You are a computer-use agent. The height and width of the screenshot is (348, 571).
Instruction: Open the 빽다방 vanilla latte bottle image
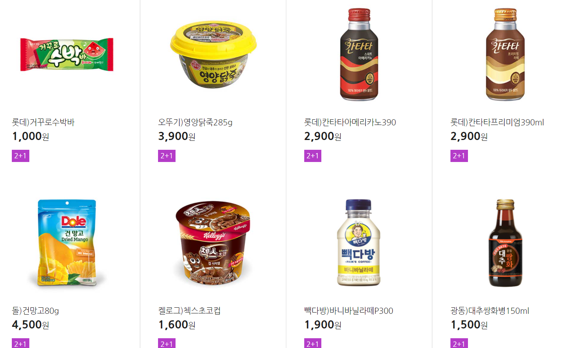(x=359, y=243)
